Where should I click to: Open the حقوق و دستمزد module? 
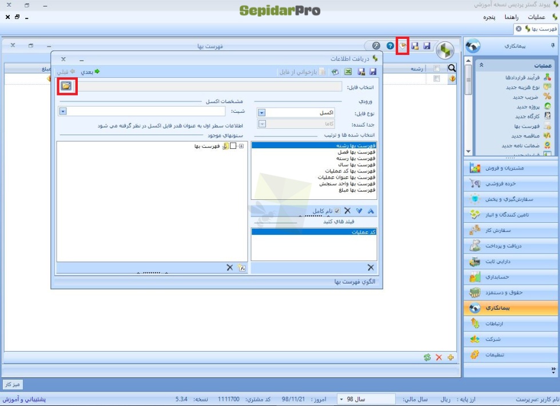[511, 293]
